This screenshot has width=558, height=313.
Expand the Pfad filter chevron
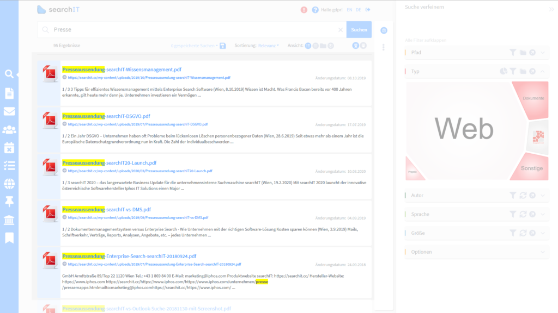click(x=543, y=53)
